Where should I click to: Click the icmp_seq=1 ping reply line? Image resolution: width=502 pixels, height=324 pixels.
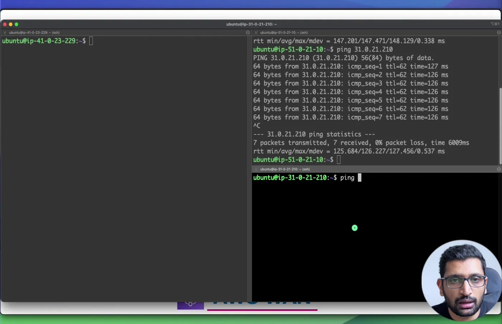[x=351, y=67]
